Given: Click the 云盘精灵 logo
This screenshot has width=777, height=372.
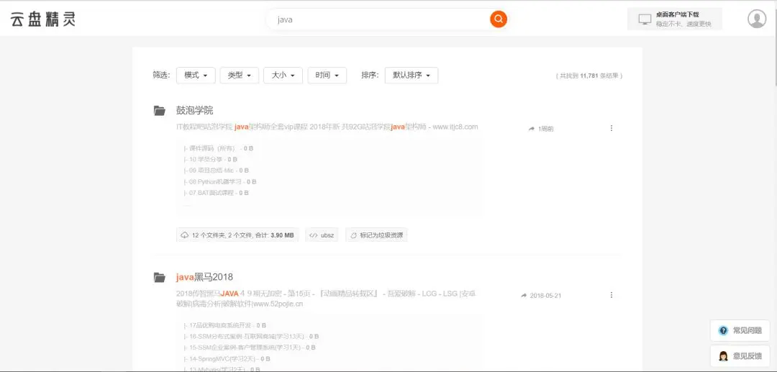Looking at the screenshot, I should pos(43,19).
